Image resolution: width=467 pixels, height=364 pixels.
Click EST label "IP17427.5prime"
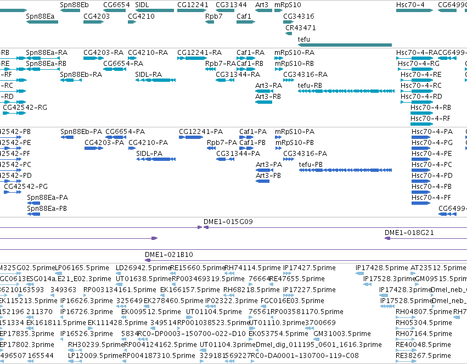310,268
